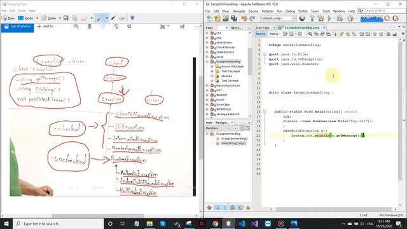This screenshot has height=229, width=407.
Task: Expand Test Packages node
Action: tap(212, 71)
